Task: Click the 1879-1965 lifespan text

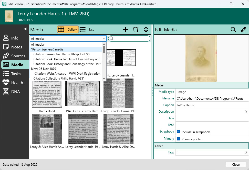Action: click(26, 20)
